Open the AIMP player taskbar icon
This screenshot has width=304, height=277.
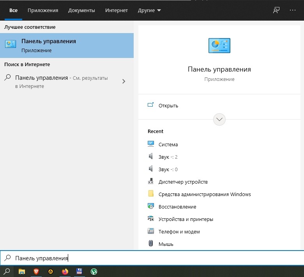click(51, 272)
